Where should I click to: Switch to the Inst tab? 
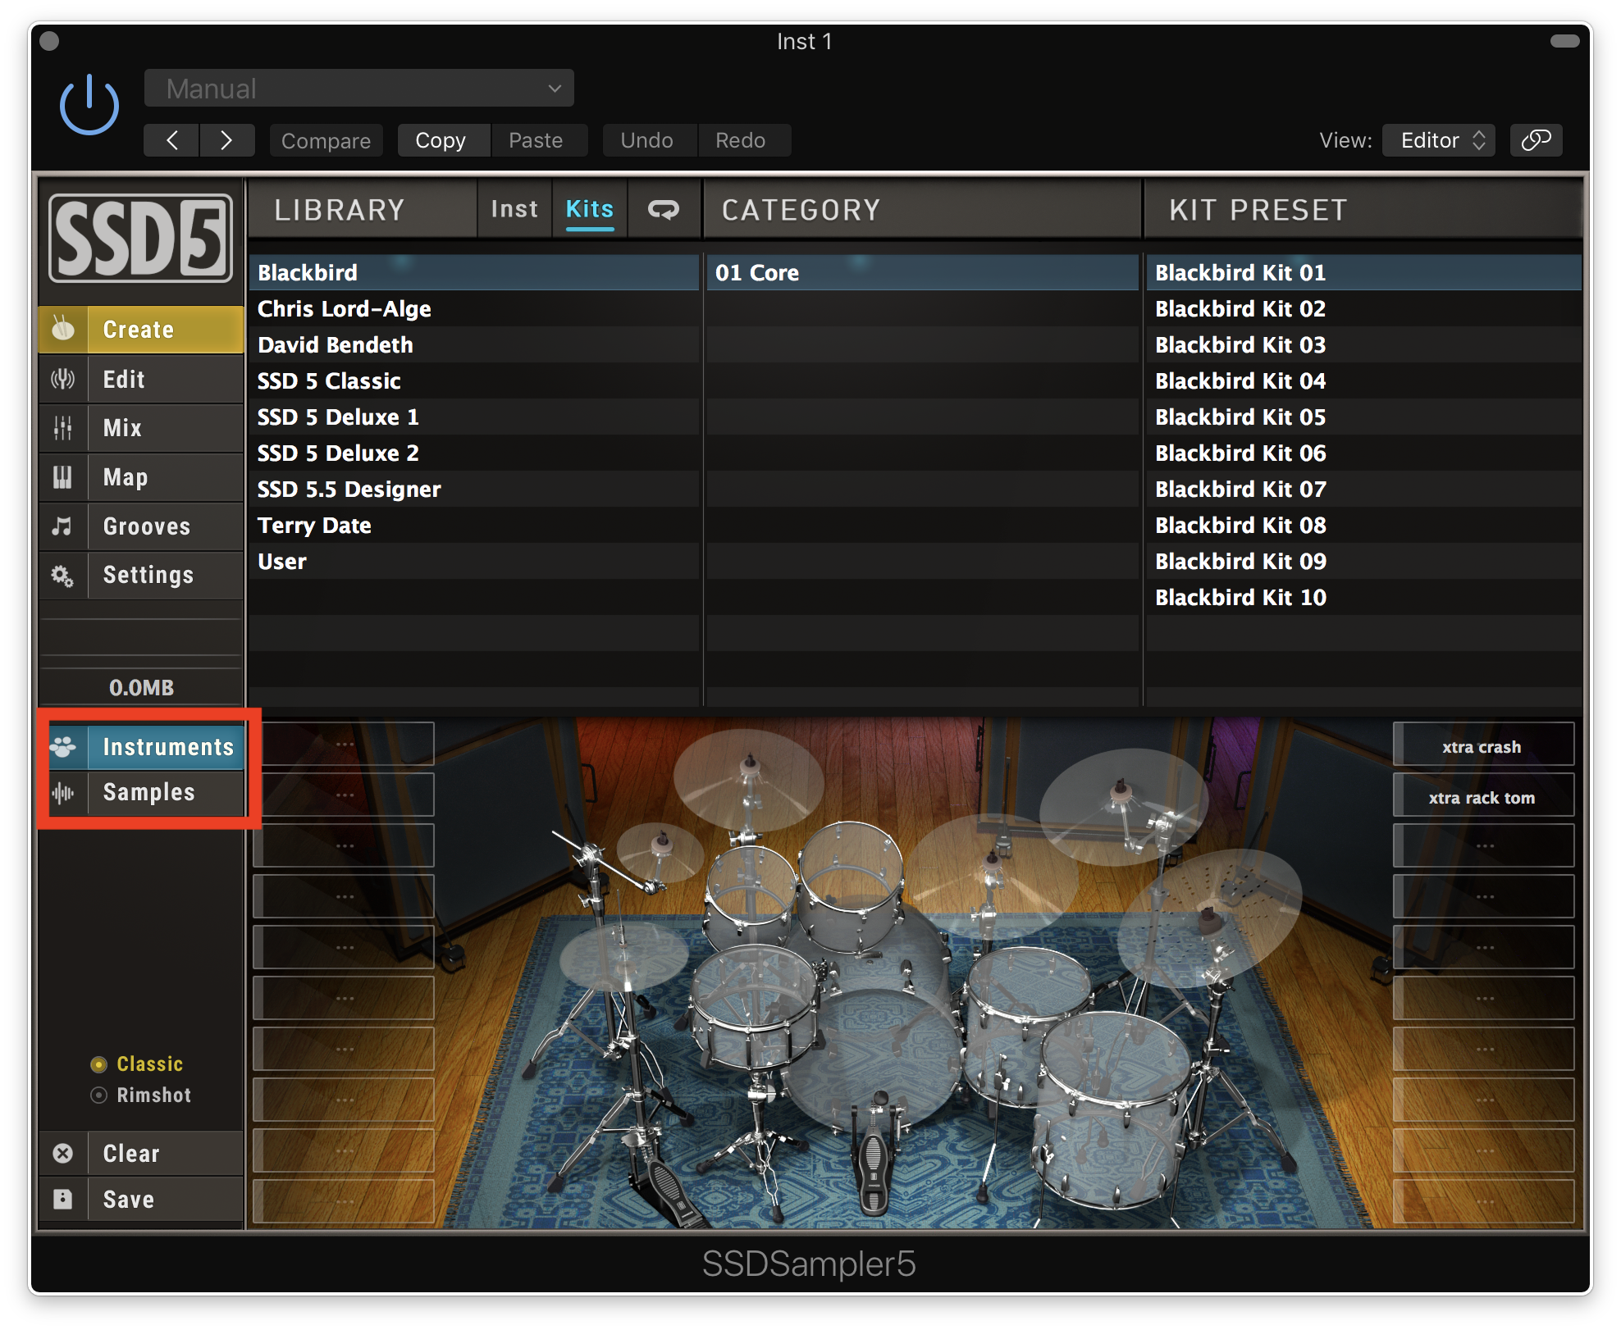click(514, 209)
